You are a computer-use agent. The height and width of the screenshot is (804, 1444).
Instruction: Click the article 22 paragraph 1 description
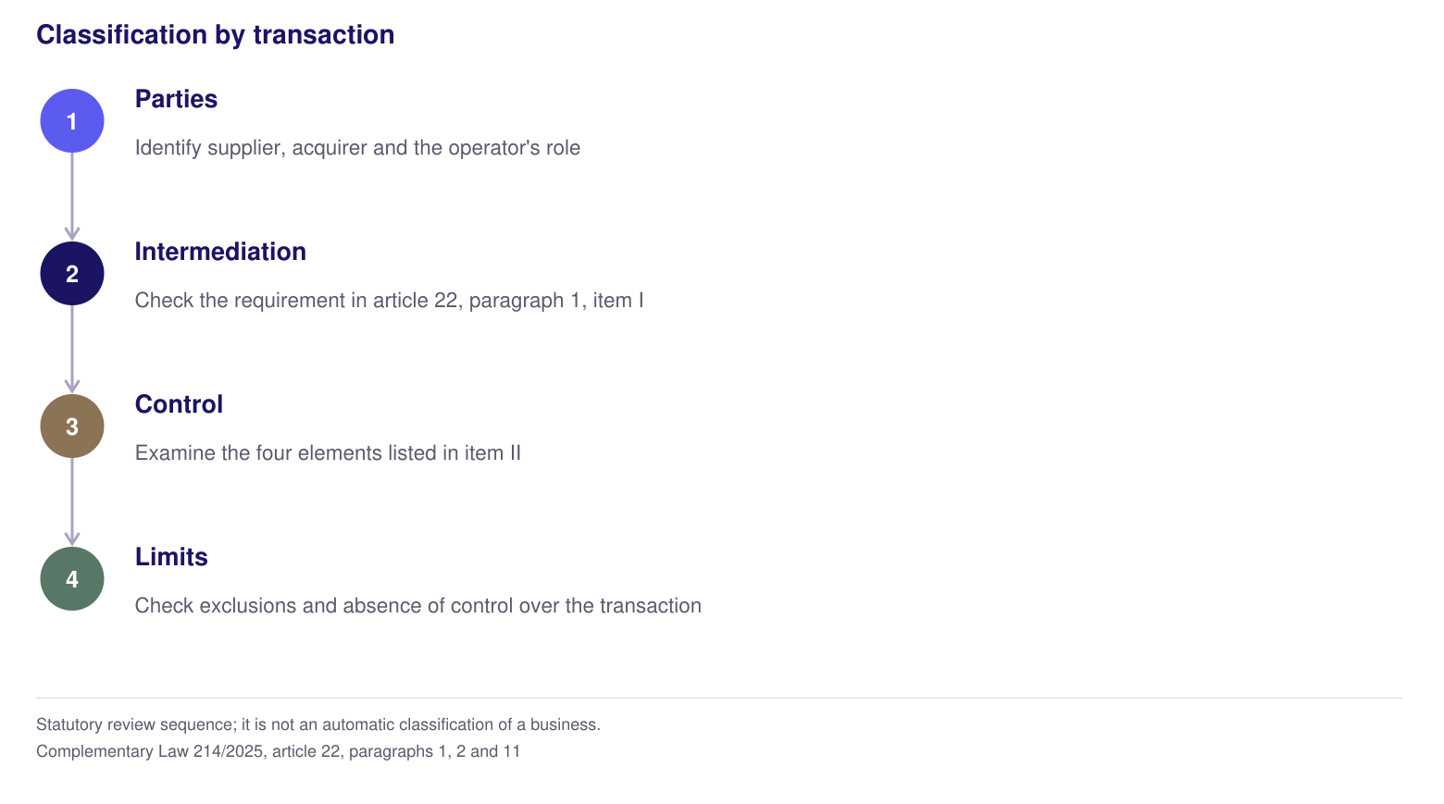tap(389, 301)
